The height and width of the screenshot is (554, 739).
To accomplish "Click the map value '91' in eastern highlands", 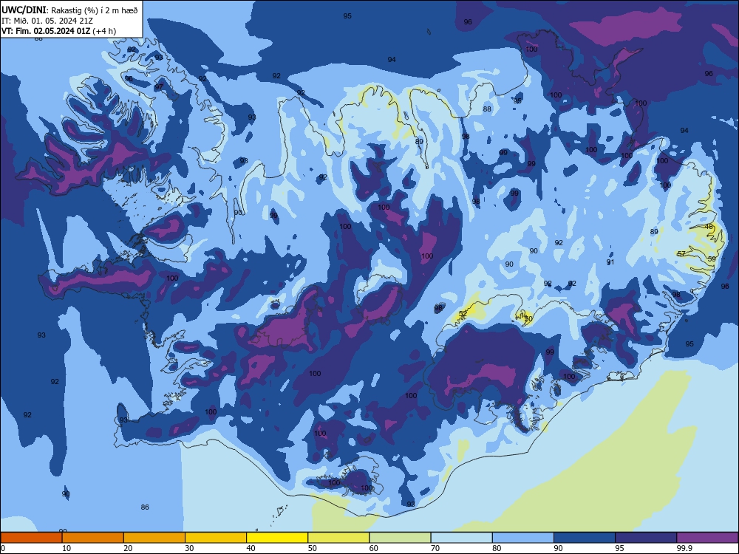I will coord(610,262).
